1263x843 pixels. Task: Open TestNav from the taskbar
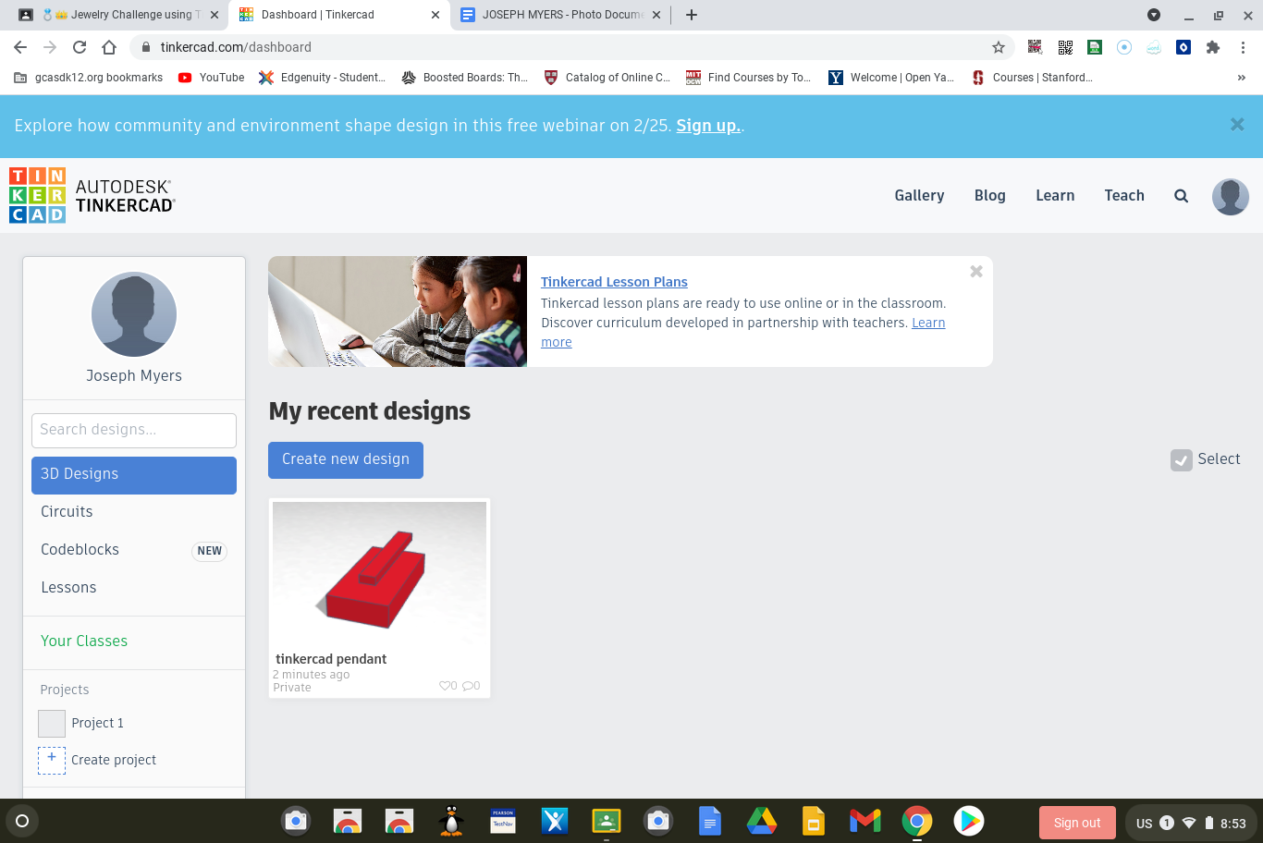[502, 821]
